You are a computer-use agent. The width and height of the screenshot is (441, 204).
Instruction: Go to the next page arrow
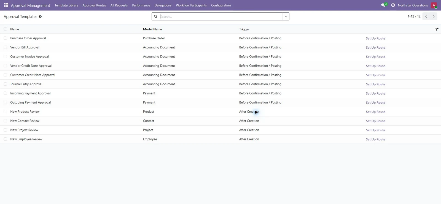coord(434,17)
